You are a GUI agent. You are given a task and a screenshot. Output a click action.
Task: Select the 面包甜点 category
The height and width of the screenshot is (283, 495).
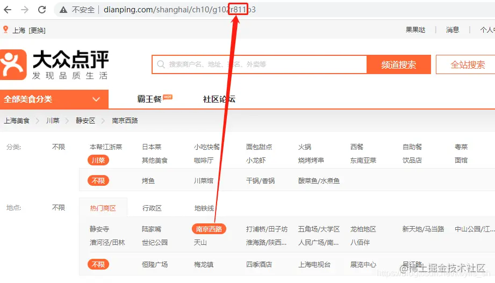(259, 147)
